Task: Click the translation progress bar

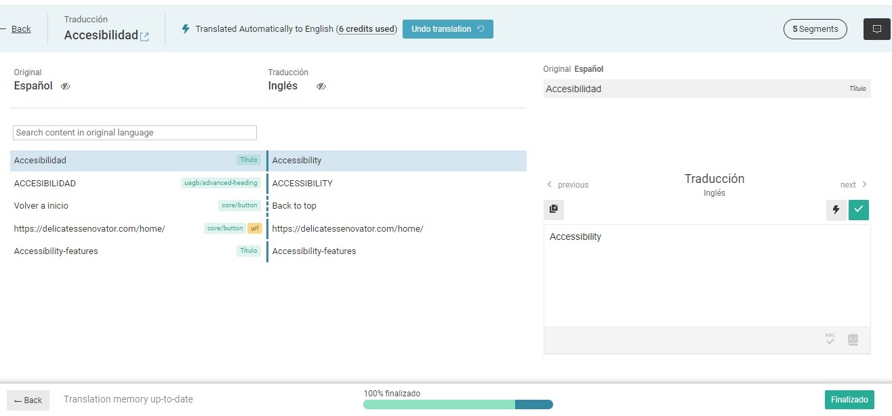Action: 458,404
